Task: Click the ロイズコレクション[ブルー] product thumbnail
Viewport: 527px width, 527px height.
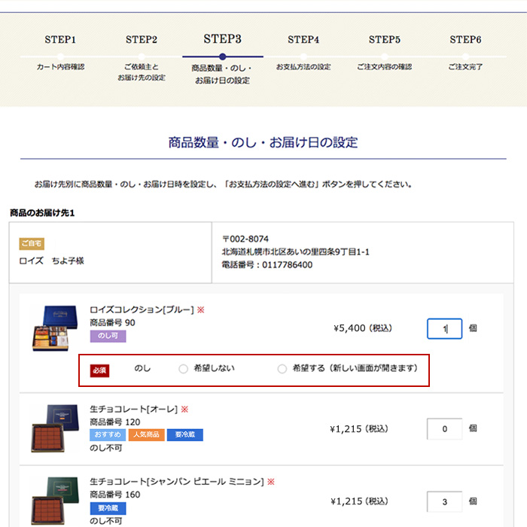Action: pos(55,328)
